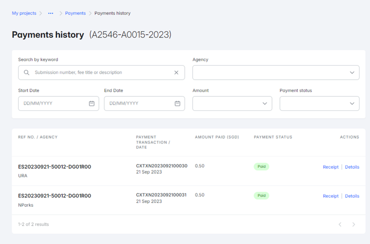Expand the breadcrumb ellipsis menu
The width and height of the screenshot is (370, 244).
pos(51,13)
